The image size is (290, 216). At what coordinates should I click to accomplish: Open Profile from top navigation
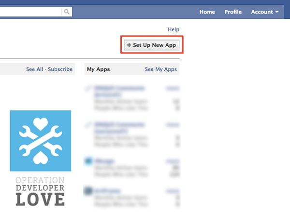click(233, 12)
